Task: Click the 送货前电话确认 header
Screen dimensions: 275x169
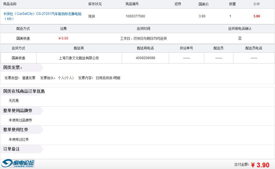Action: point(240,28)
